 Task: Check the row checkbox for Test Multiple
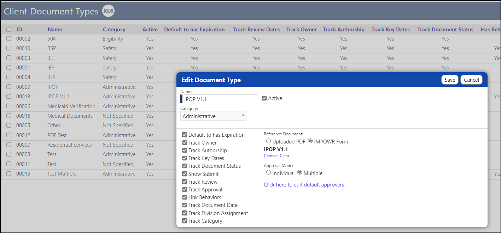8,173
